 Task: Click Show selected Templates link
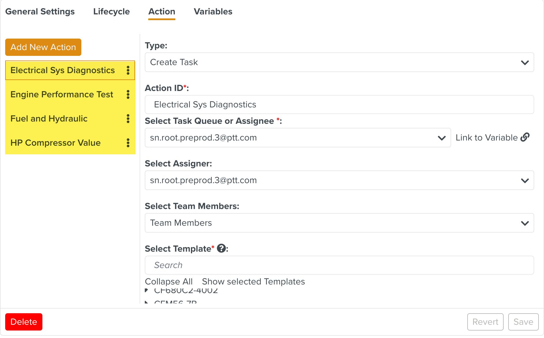pos(253,282)
